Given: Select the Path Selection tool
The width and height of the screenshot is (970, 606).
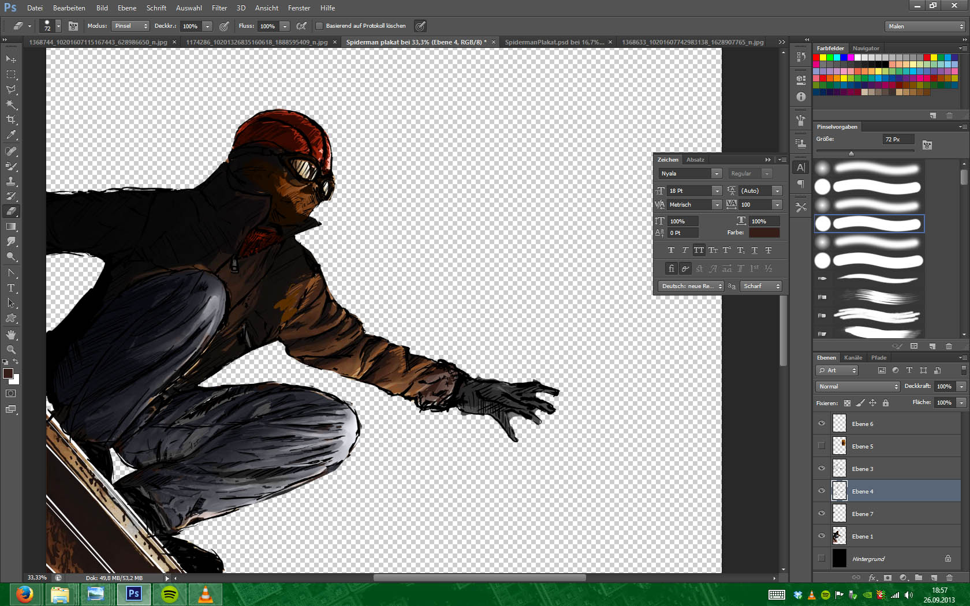Looking at the screenshot, I should 11,302.
